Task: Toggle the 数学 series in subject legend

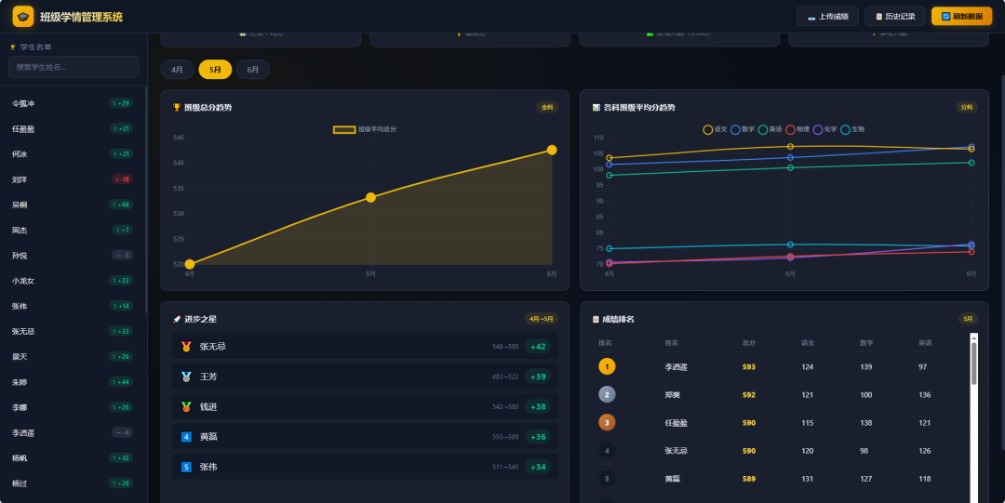Action: [743, 129]
